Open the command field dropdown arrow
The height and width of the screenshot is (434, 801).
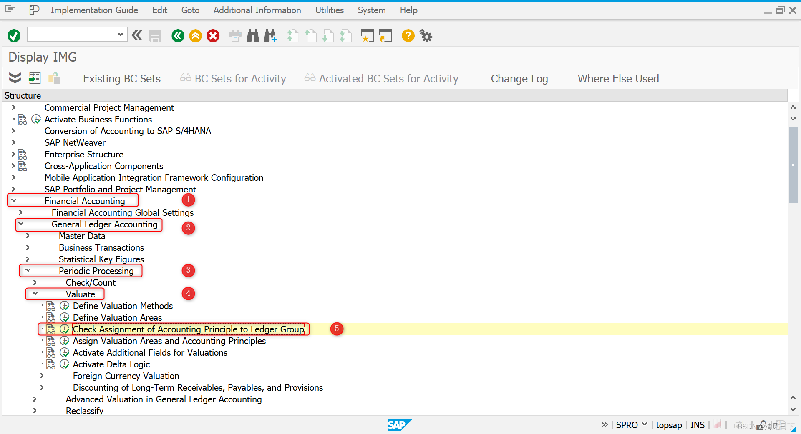click(120, 35)
